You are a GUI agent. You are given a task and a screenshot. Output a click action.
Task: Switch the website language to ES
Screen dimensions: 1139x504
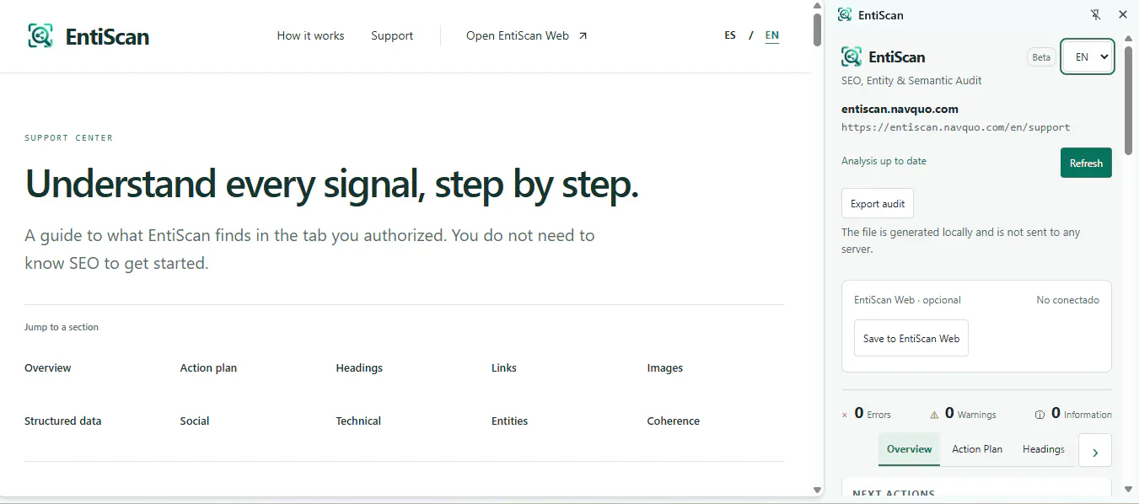click(730, 35)
